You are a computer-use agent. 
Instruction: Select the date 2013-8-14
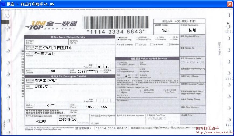click(67, 119)
